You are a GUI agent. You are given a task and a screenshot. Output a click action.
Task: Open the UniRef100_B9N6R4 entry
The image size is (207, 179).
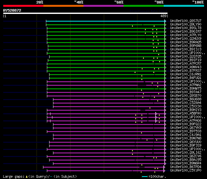[x=186, y=163]
